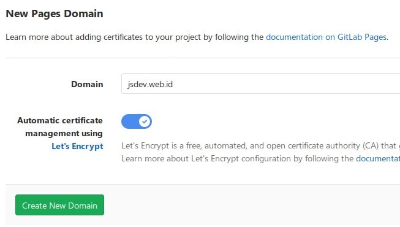This screenshot has width=400, height=227.
Task: Select the New Pages Domain heading
Action: coord(55,13)
